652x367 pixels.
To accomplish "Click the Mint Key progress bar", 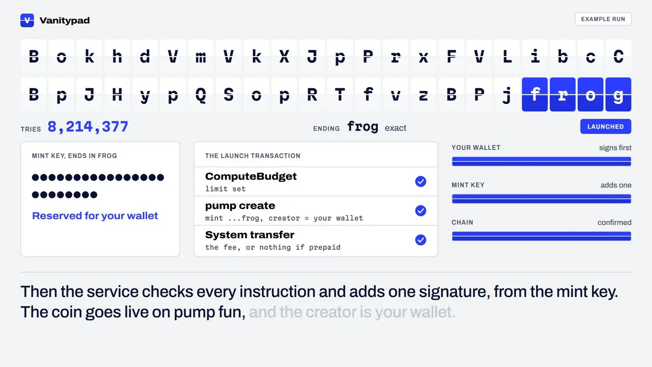I will (541, 199).
